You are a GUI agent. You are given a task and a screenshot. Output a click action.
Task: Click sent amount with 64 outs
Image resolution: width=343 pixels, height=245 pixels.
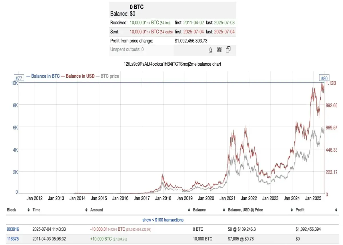[151, 32]
